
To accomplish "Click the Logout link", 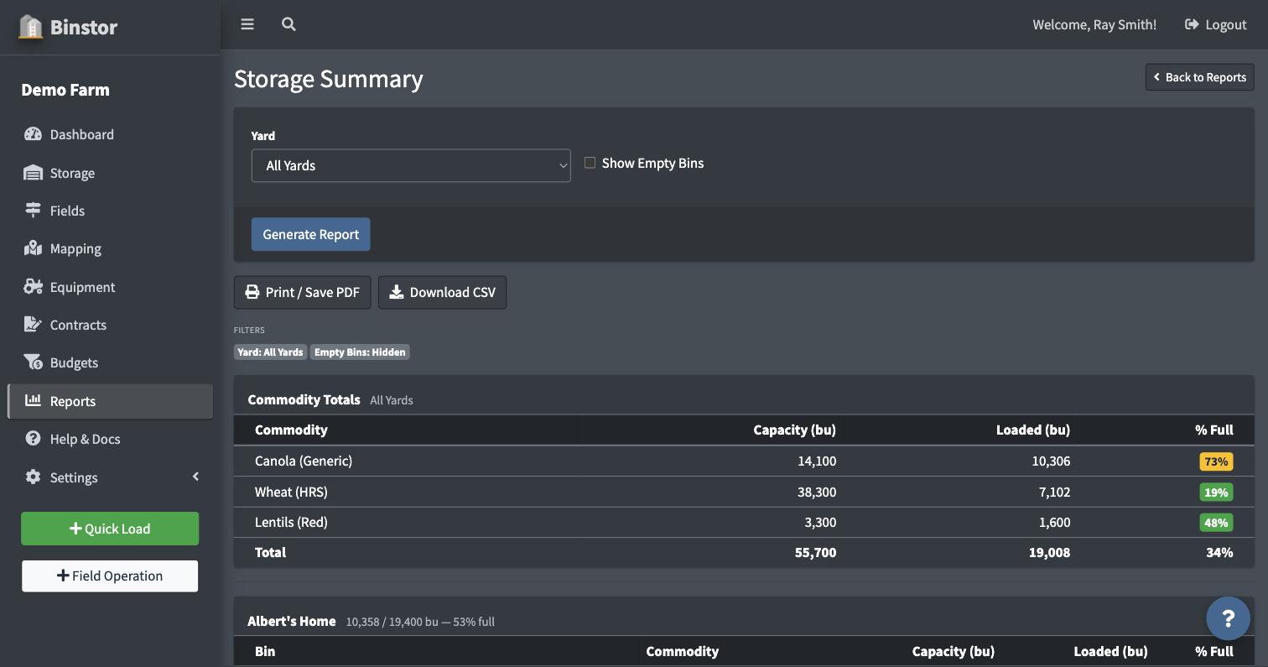I will point(1215,24).
